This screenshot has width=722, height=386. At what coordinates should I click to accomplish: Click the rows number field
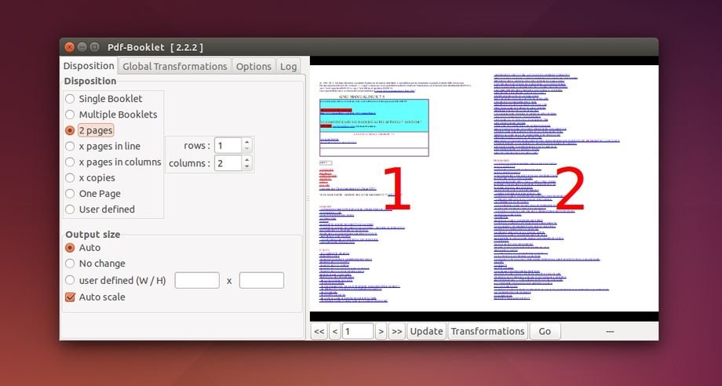228,145
